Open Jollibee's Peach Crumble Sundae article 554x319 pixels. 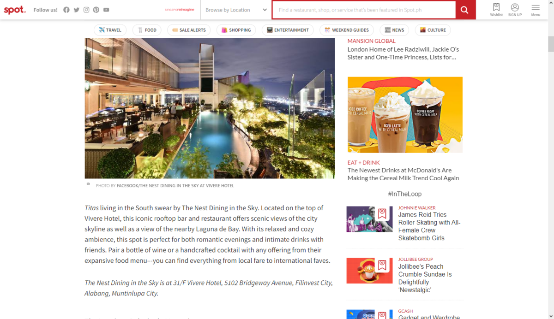(x=425, y=278)
